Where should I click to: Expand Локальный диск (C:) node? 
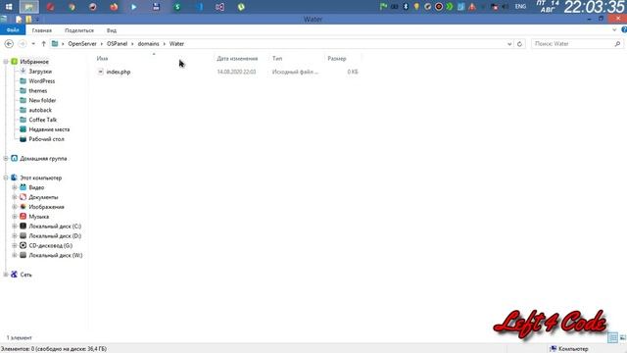pos(15,227)
